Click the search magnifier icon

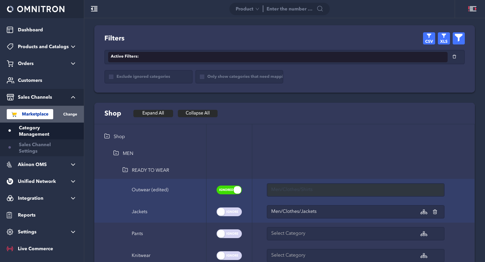tap(320, 9)
